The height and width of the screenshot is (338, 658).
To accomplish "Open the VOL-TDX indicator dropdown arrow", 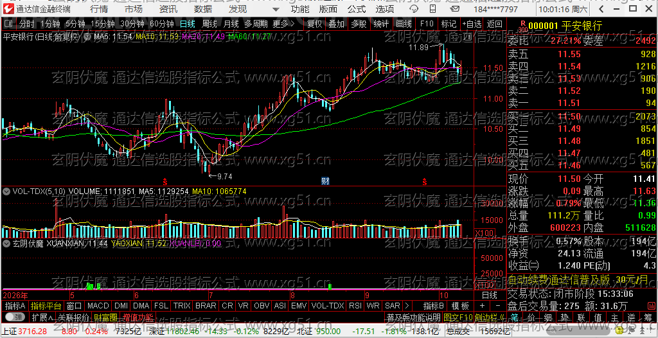I will click(6, 191).
